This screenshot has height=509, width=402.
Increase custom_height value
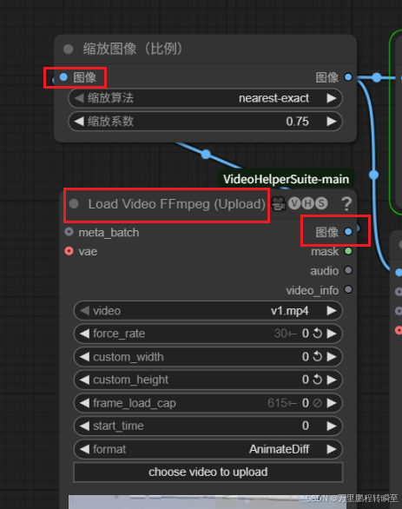point(332,380)
